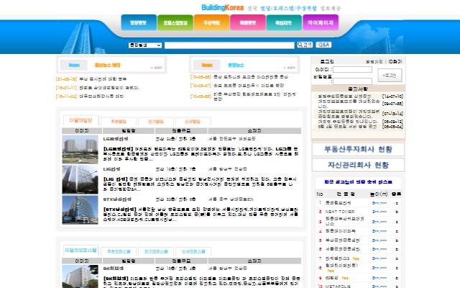Switch to the 추천빌딩 tab
The width and height of the screenshot is (460, 288).
tap(119, 122)
